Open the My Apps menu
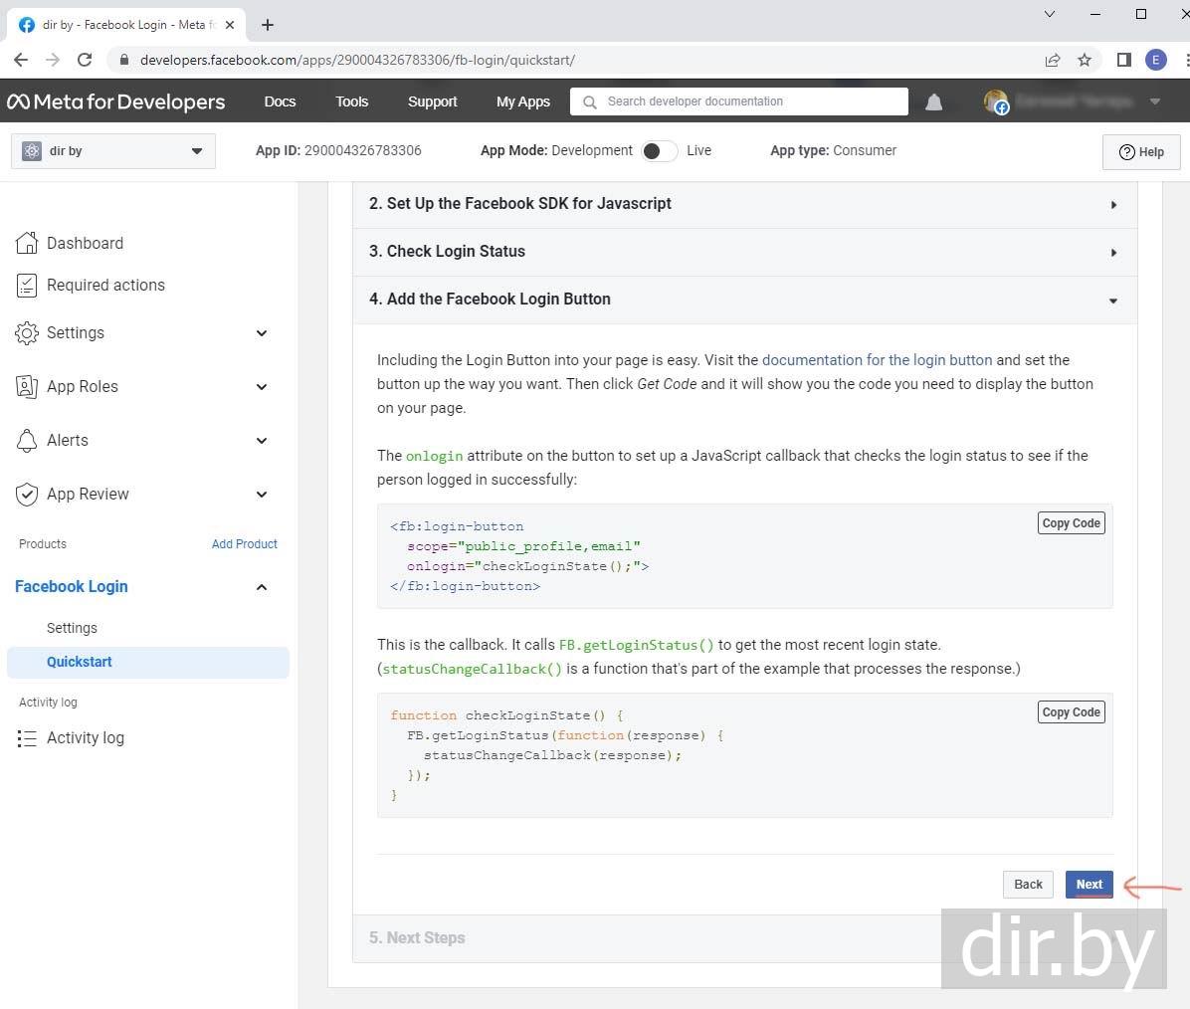The width and height of the screenshot is (1190, 1009). (522, 101)
